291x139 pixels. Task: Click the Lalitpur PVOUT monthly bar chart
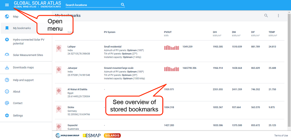pyautogui.click(x=171, y=48)
